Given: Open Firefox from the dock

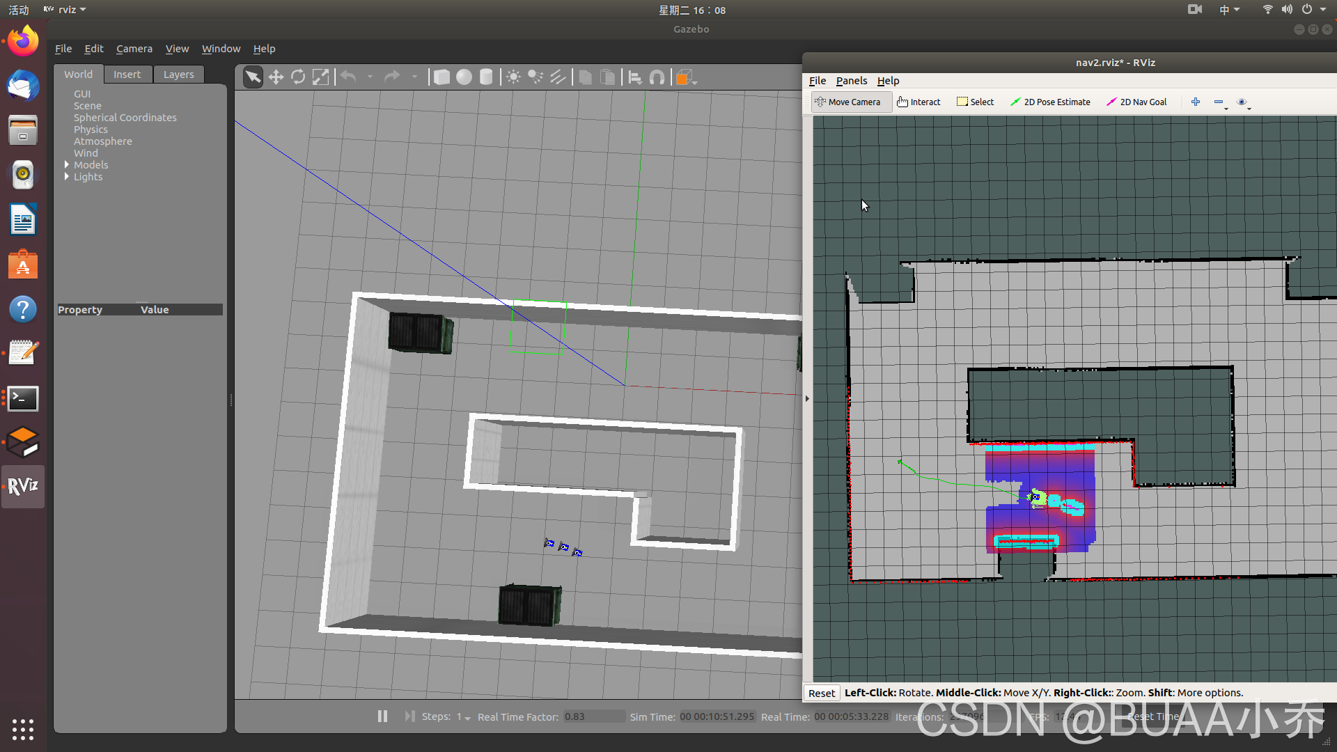Looking at the screenshot, I should click(23, 41).
